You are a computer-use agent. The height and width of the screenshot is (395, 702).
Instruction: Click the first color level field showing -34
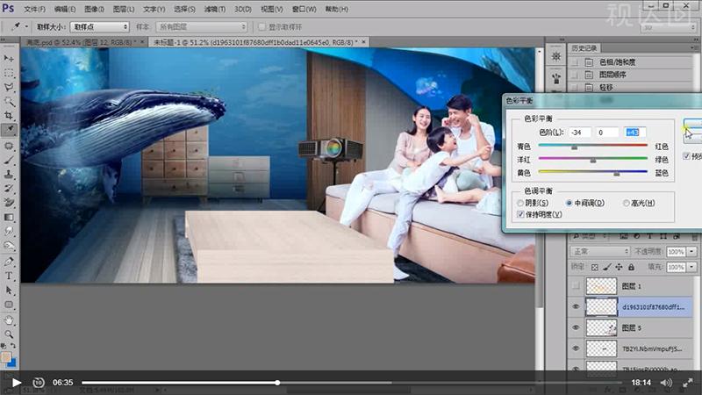(580, 133)
